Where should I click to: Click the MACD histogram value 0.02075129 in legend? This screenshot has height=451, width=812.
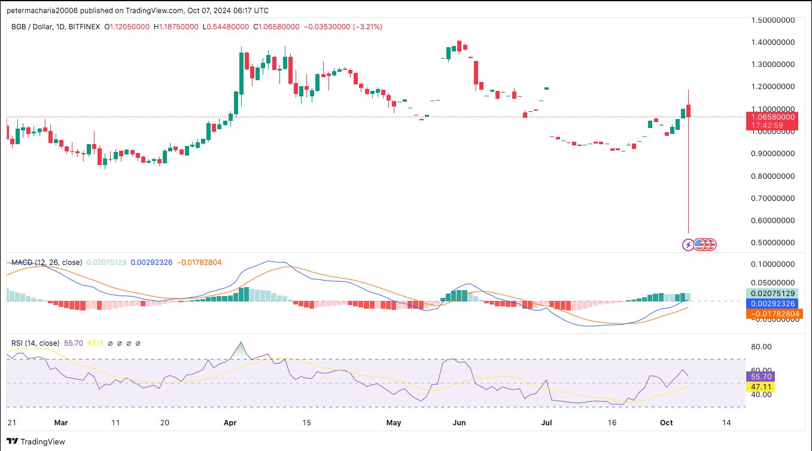107,262
